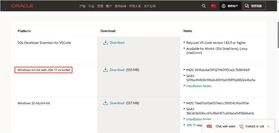Click SHA1 5295a49db5b39b2640015e535ff1528822a4ba5a text

(221, 78)
